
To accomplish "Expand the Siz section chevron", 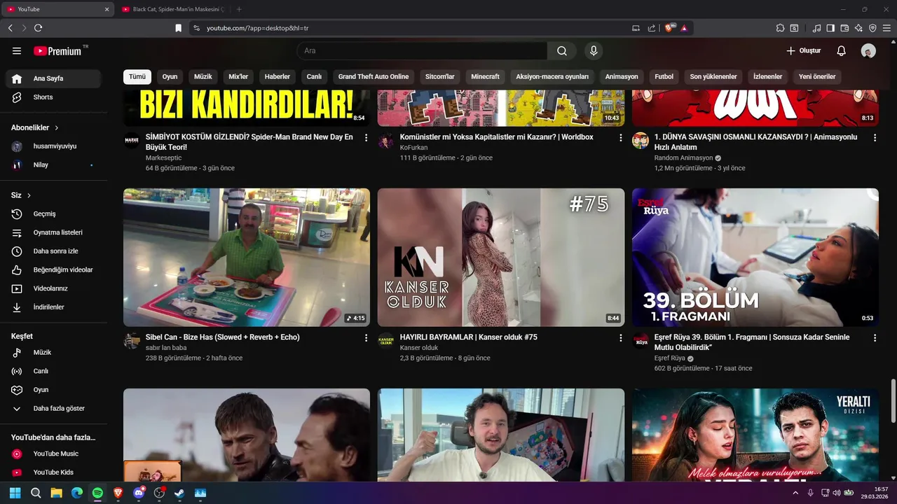I will click(29, 195).
